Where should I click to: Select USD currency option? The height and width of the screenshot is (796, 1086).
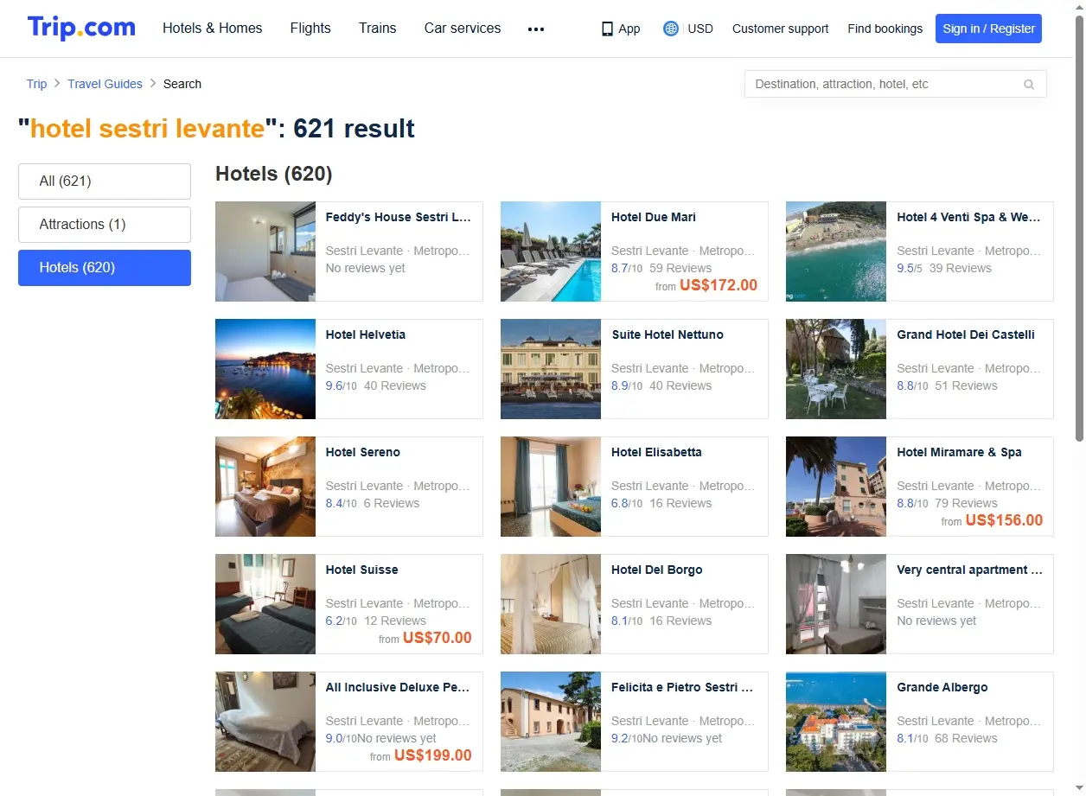click(700, 29)
